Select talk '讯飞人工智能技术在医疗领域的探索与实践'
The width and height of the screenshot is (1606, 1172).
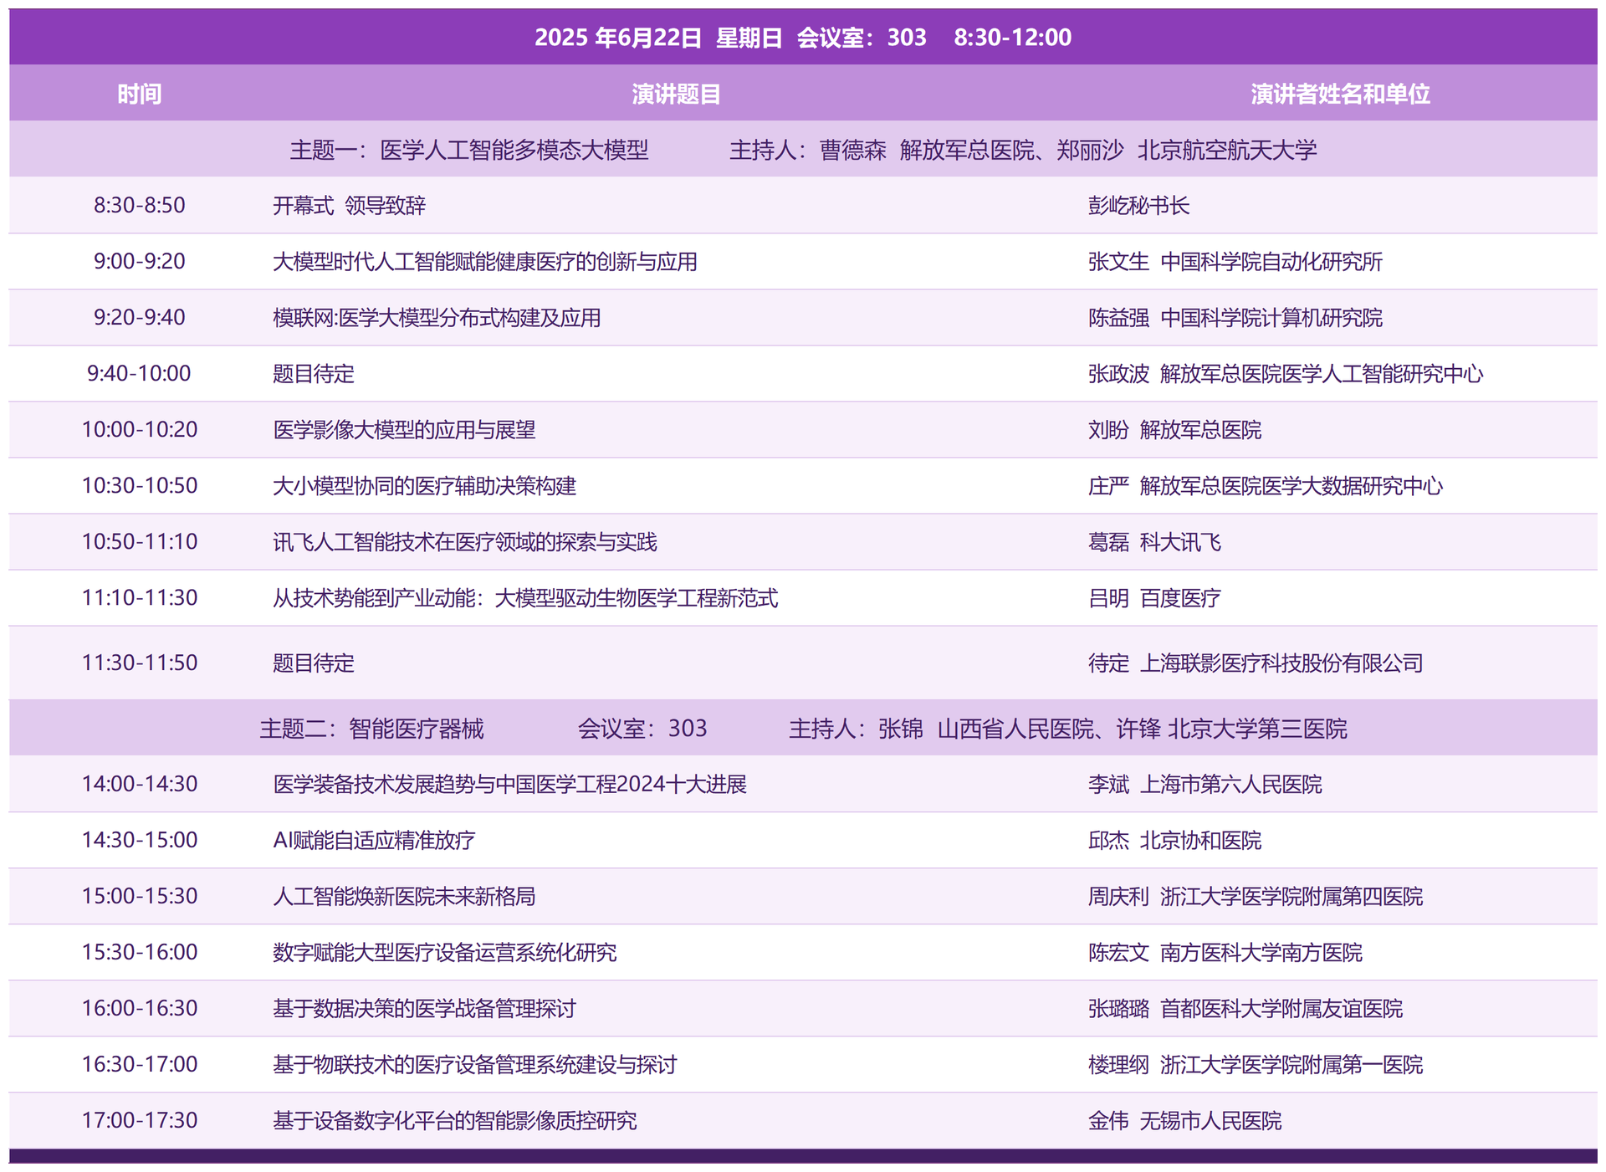coord(465,542)
